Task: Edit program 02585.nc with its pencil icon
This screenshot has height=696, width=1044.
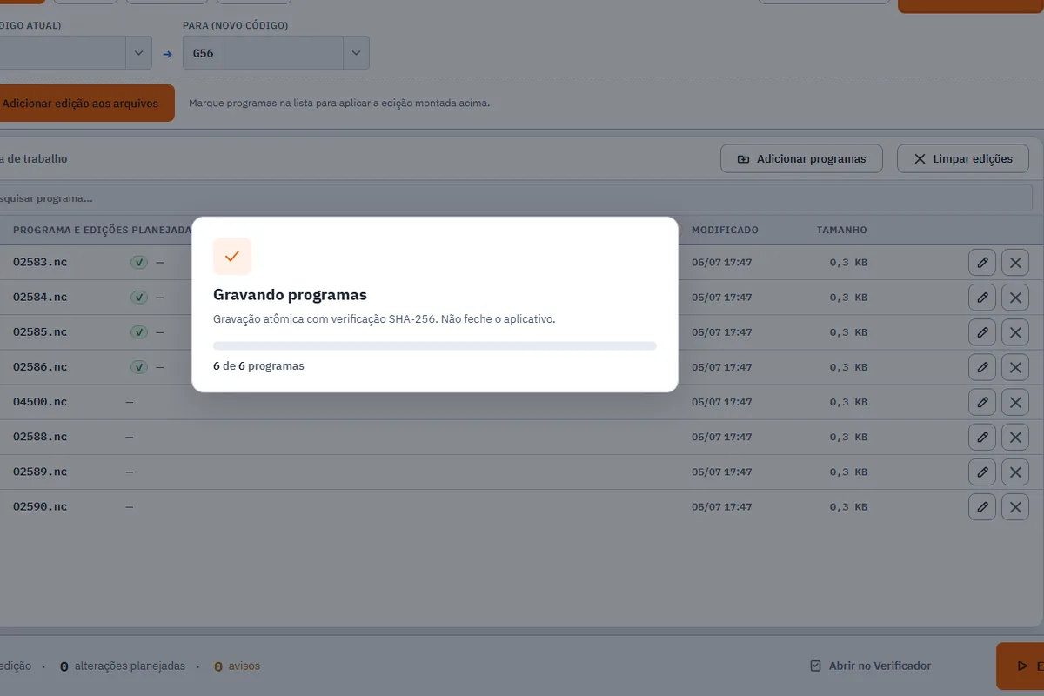Action: pyautogui.click(x=982, y=331)
